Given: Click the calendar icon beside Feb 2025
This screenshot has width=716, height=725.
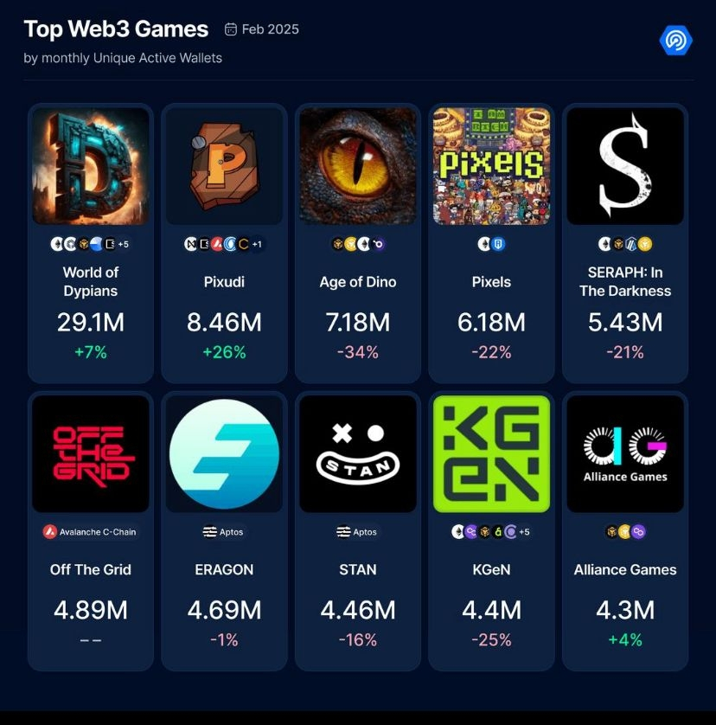Looking at the screenshot, I should [x=231, y=29].
